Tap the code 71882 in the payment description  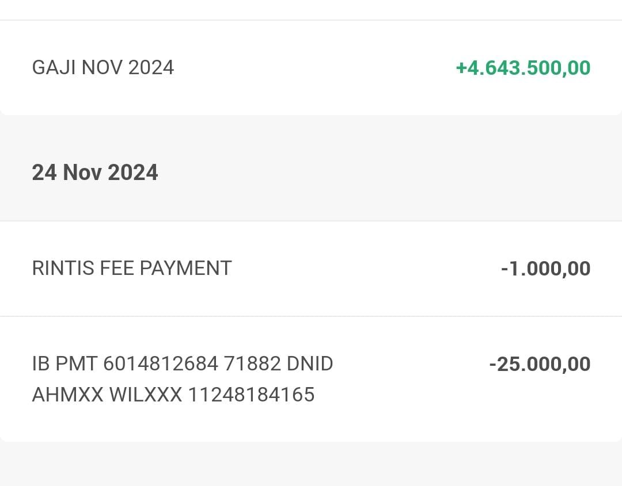pos(252,363)
